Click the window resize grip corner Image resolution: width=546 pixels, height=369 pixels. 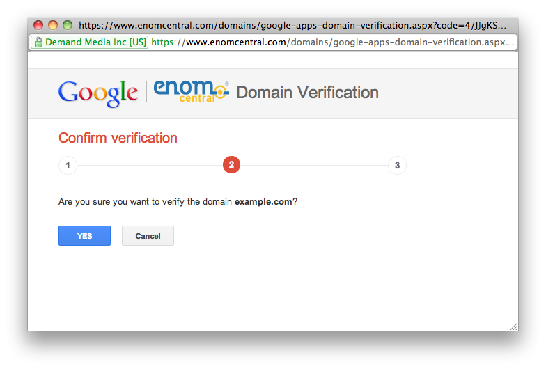coord(513,326)
